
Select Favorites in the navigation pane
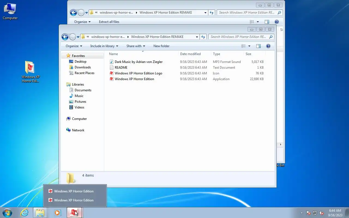[x=78, y=56]
